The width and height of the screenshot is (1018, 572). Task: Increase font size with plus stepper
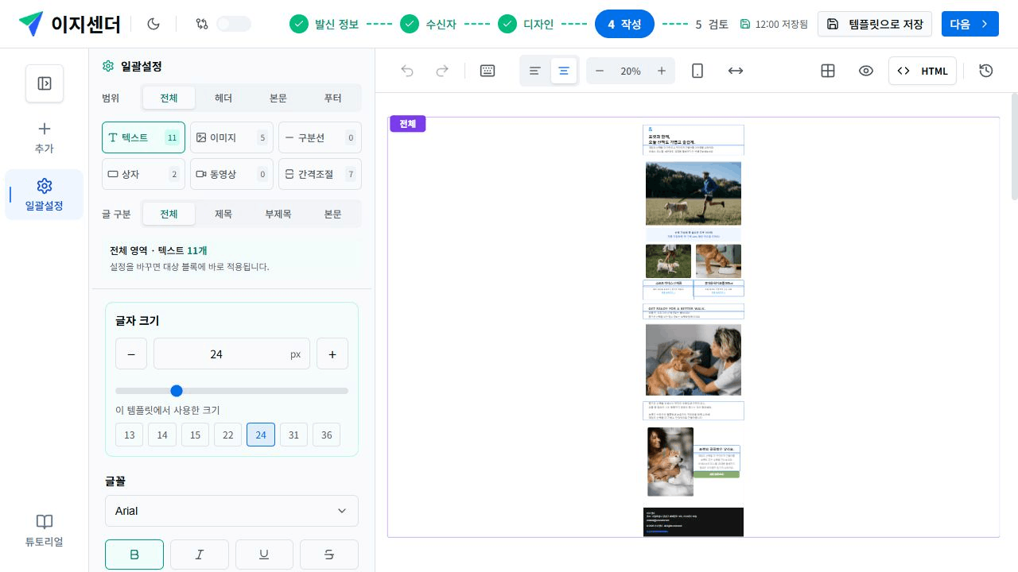(x=332, y=354)
